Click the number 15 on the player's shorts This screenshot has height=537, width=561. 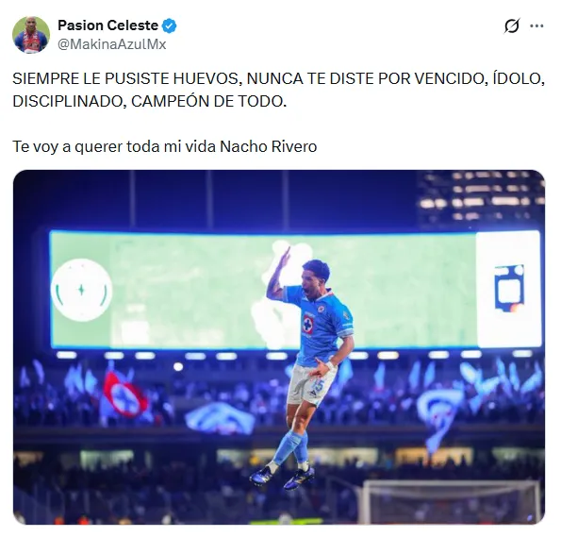(x=318, y=386)
